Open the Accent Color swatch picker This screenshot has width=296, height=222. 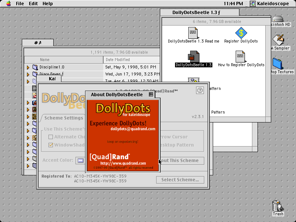tap(80, 161)
